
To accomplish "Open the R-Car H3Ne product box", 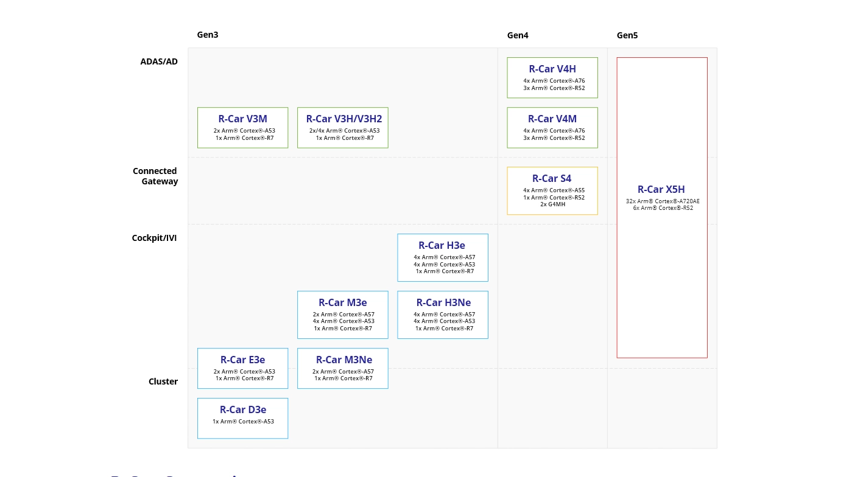I will (443, 315).
